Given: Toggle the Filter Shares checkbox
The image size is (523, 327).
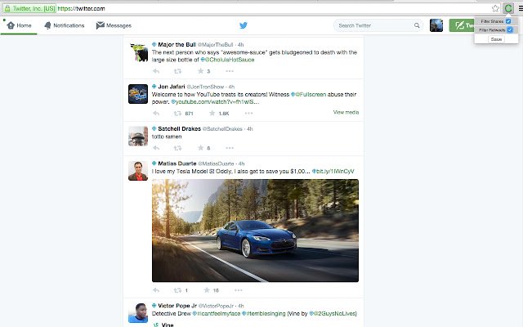Looking at the screenshot, I should (x=508, y=21).
